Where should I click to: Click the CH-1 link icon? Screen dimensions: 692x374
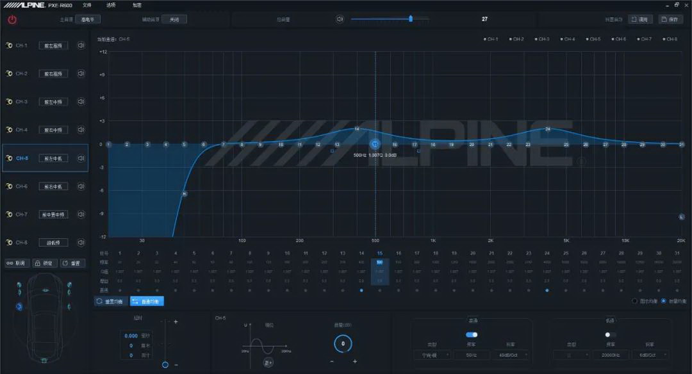[9, 45]
